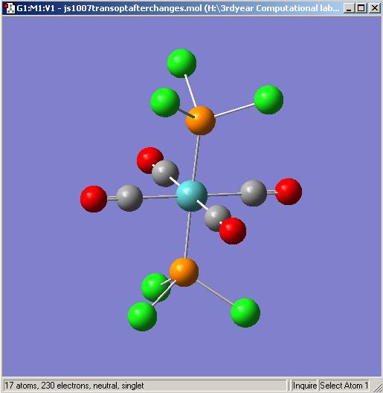Click the atoms and electrons status text
This screenshot has height=393, width=383.
click(74, 386)
